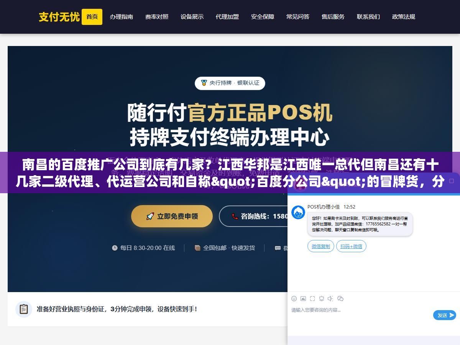Click the 微信复制 button in chat
Screen dimensions: 460x345
pos(321,246)
